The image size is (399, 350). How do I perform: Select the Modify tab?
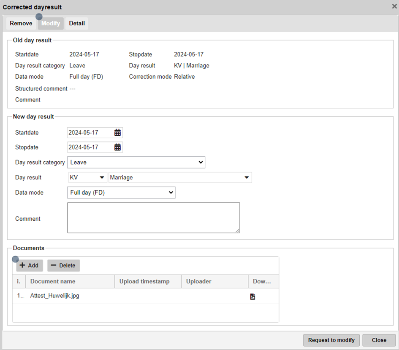[51, 24]
